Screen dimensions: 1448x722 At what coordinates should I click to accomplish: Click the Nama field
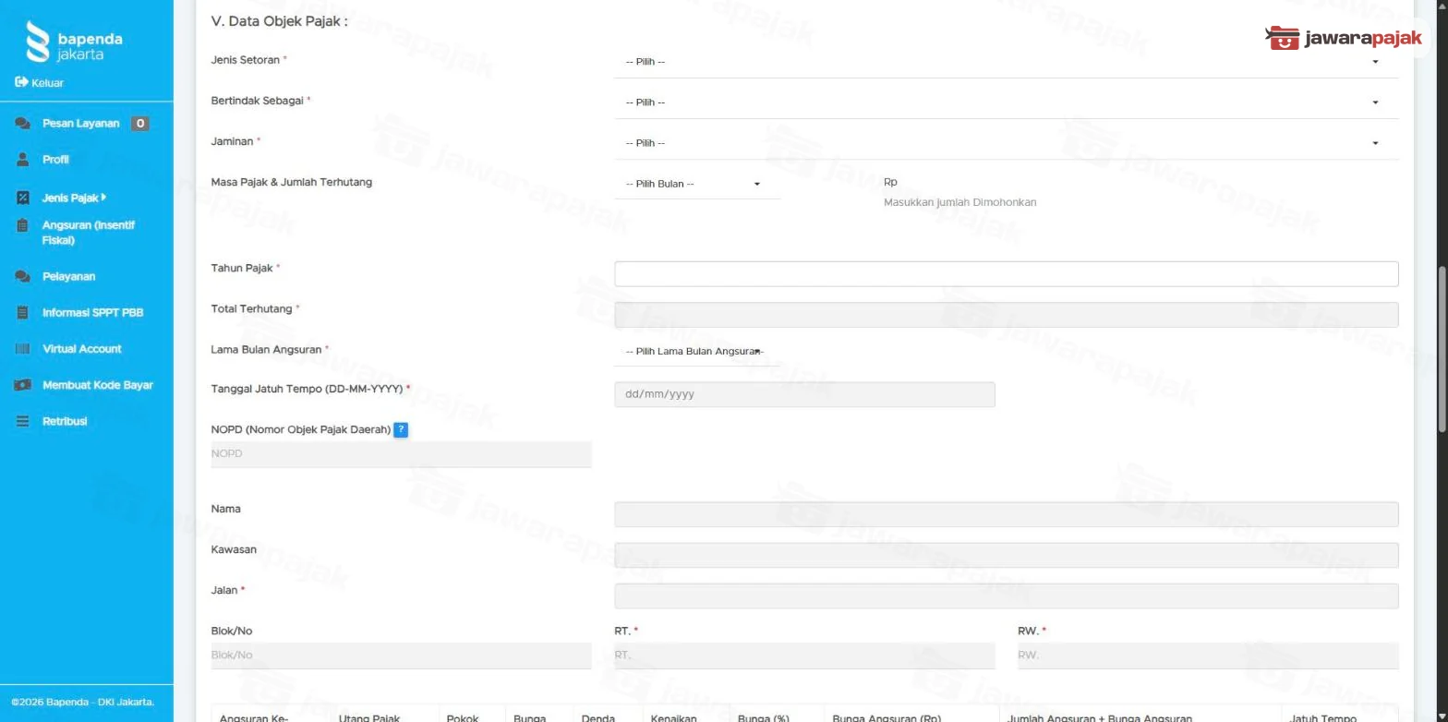point(1006,514)
